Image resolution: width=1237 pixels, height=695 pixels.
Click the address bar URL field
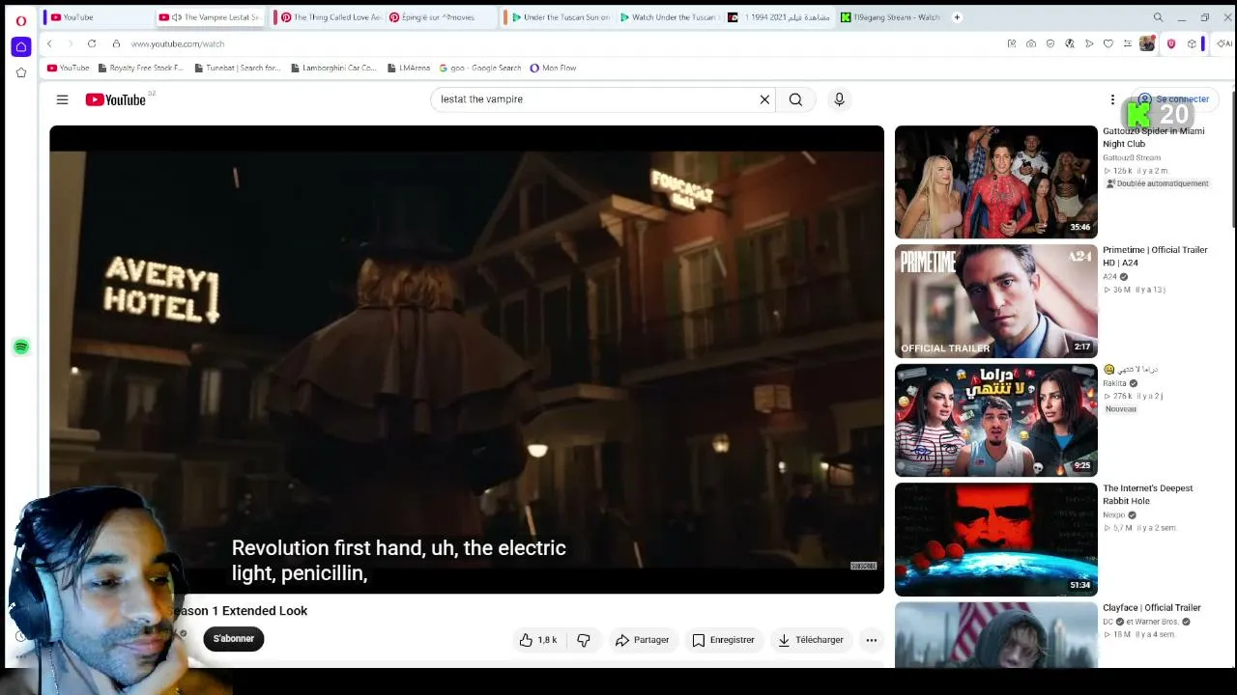[561, 43]
